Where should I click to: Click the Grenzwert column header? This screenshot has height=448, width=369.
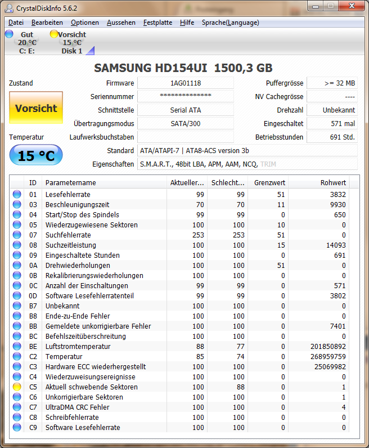pyautogui.click(x=268, y=182)
